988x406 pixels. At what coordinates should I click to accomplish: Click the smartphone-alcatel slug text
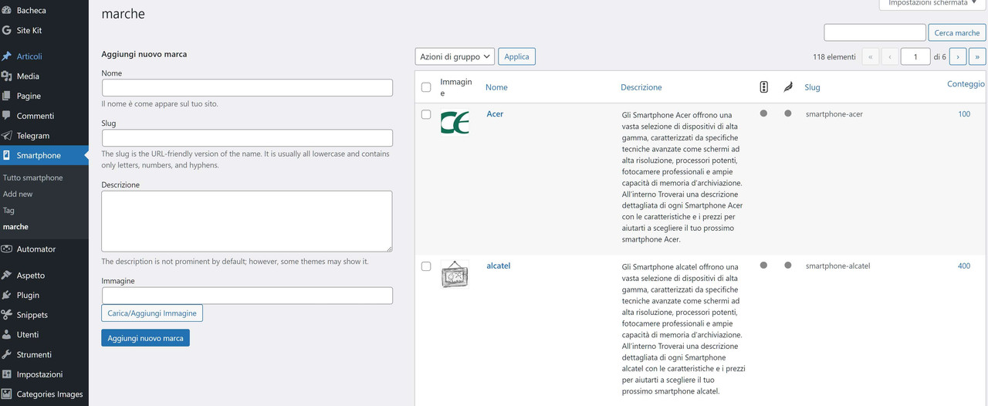[838, 266]
